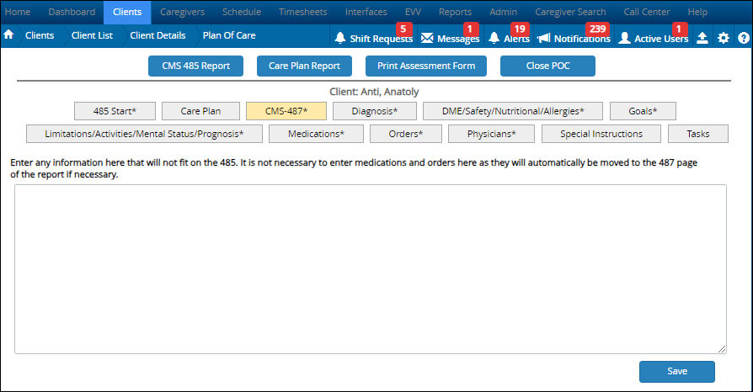Switch to the Tasks tab
Image resolution: width=753 pixels, height=392 pixels.
697,134
